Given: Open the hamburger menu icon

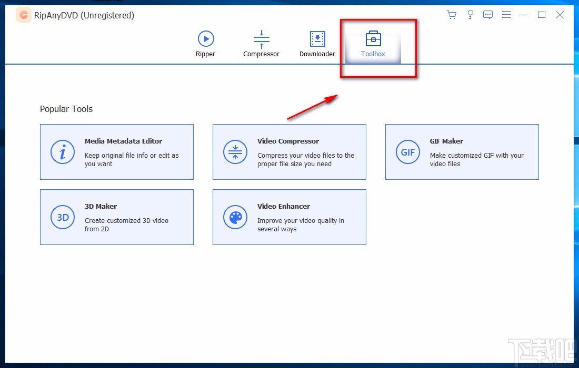Looking at the screenshot, I should (506, 15).
